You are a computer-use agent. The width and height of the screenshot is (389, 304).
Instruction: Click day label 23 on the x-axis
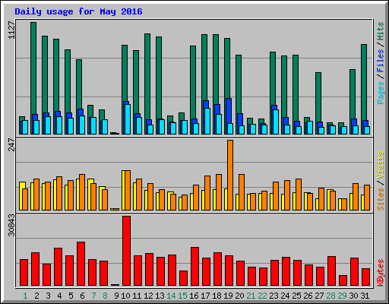click(x=274, y=296)
